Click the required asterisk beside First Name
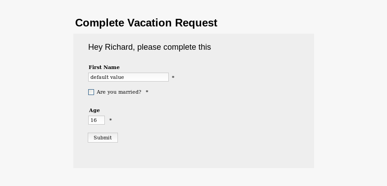Screen dimensions: 387x186 coord(173,78)
